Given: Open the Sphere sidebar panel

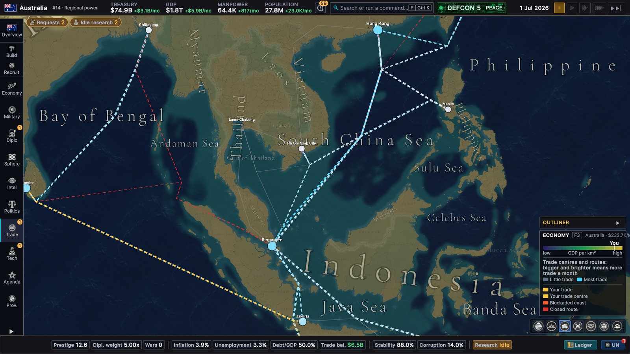Looking at the screenshot, I should tap(12, 160).
